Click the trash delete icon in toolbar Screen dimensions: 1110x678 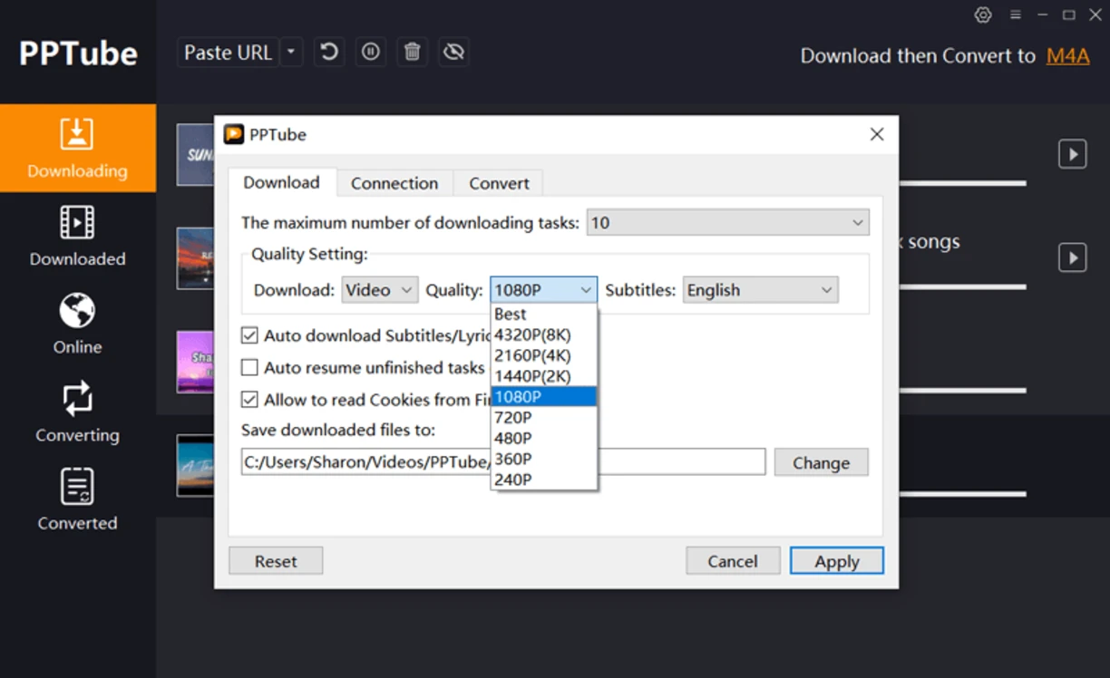click(412, 53)
